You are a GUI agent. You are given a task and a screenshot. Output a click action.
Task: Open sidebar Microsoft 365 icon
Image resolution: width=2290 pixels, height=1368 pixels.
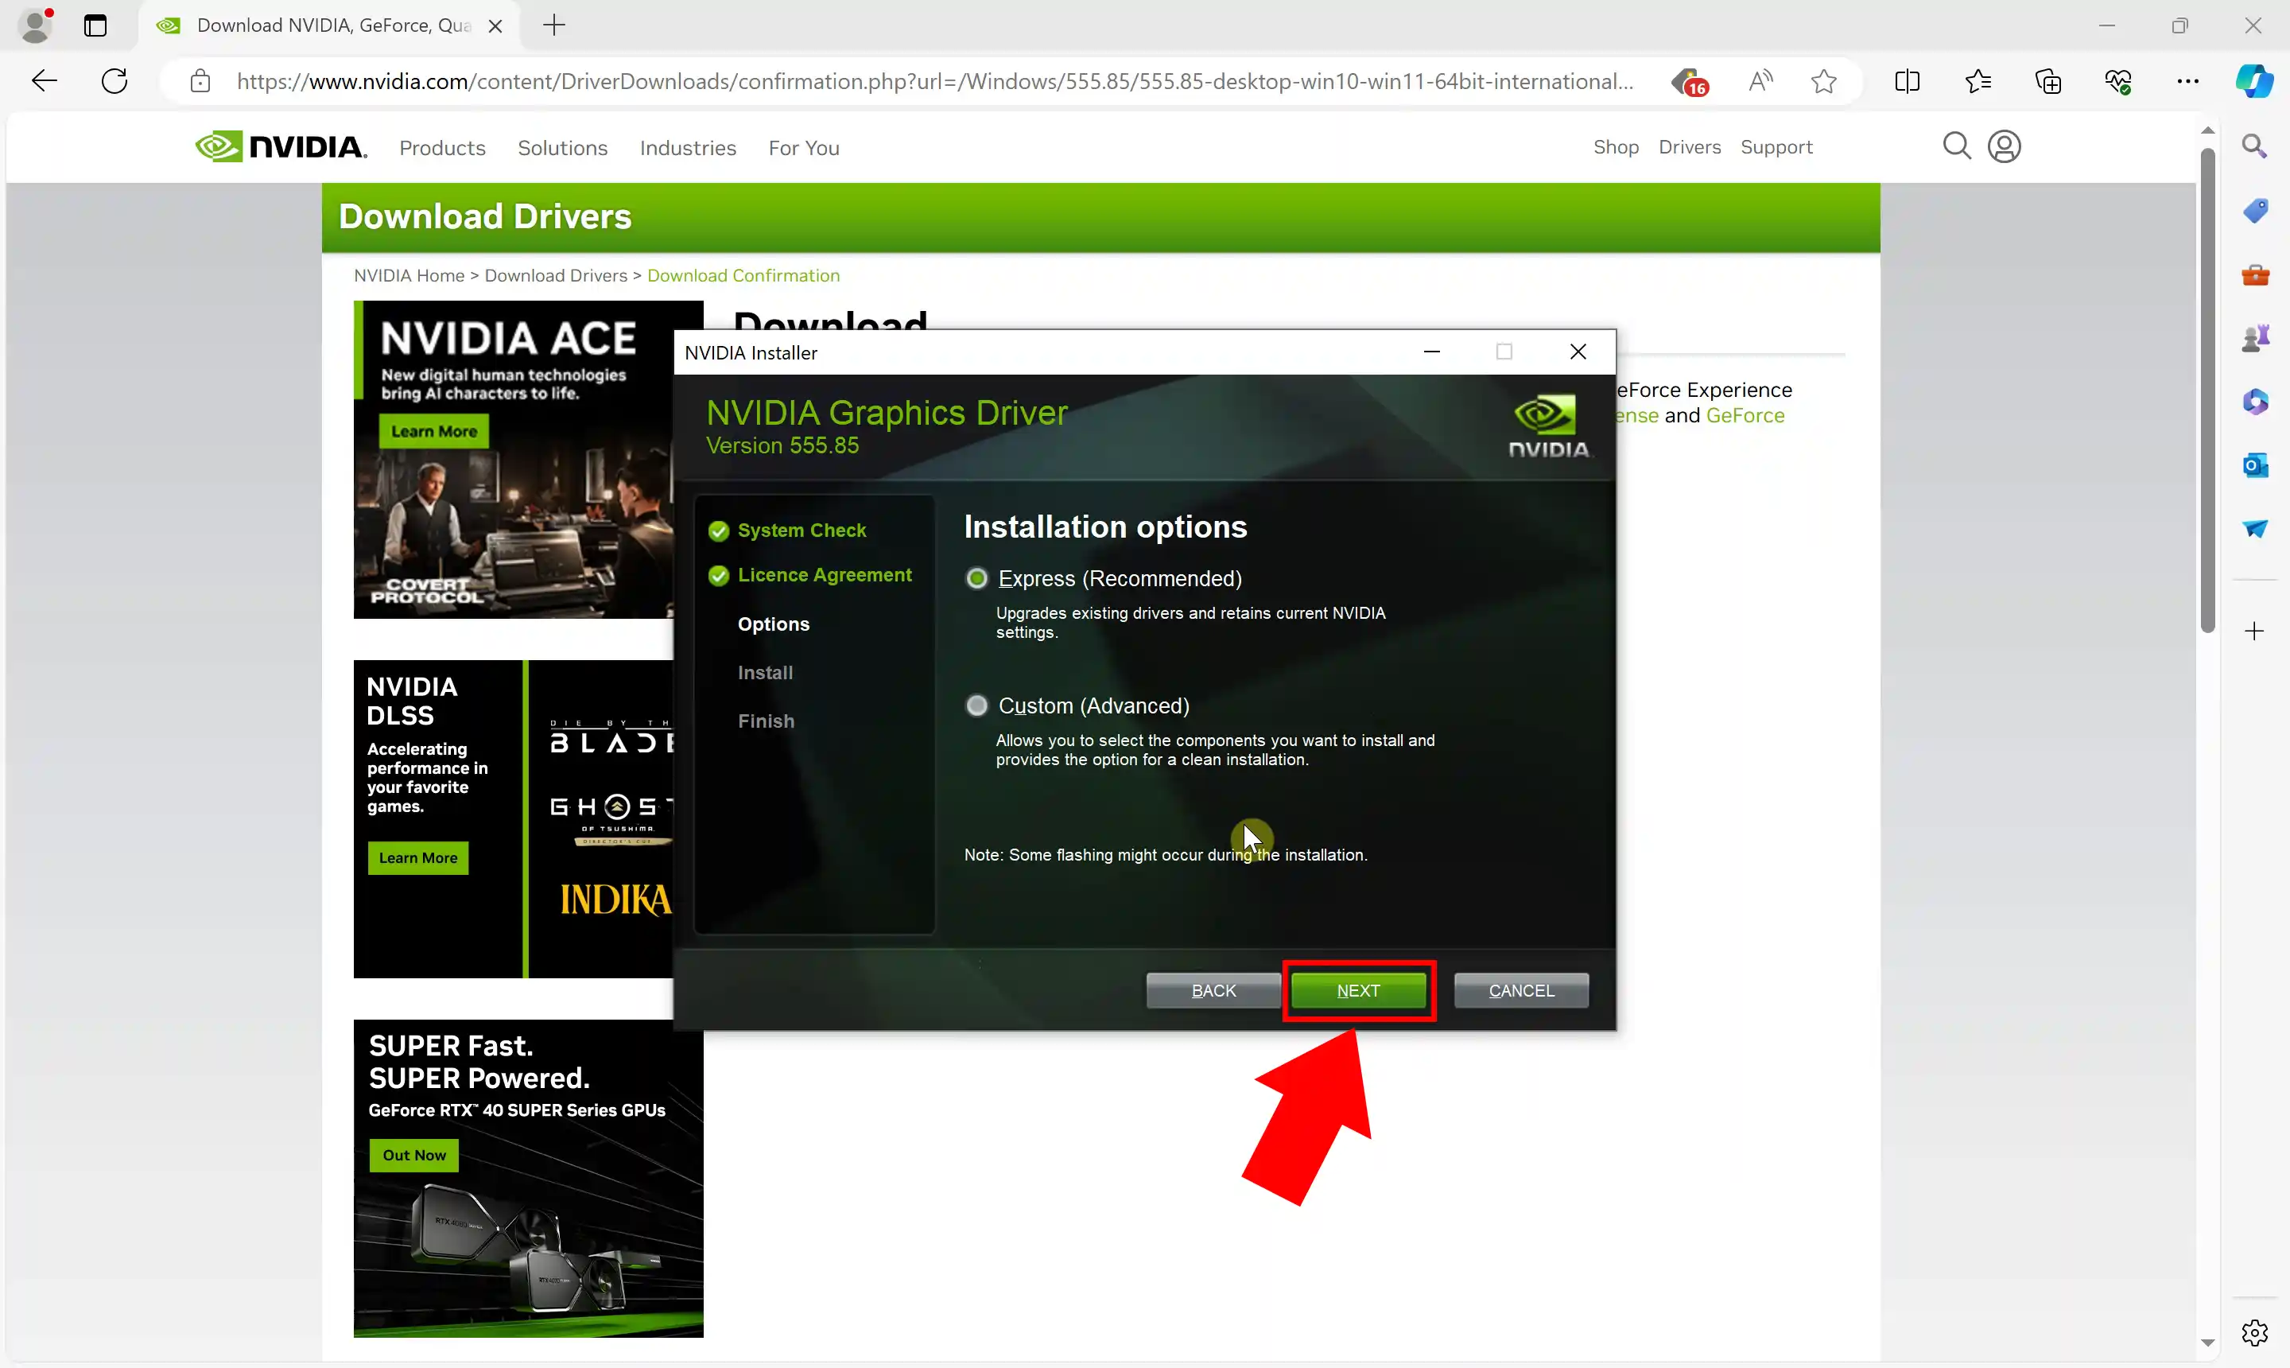[2254, 402]
